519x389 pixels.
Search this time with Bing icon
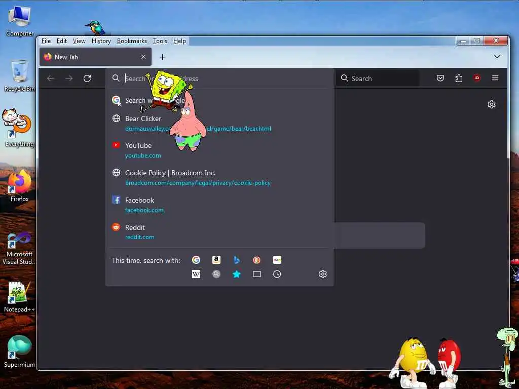(237, 260)
